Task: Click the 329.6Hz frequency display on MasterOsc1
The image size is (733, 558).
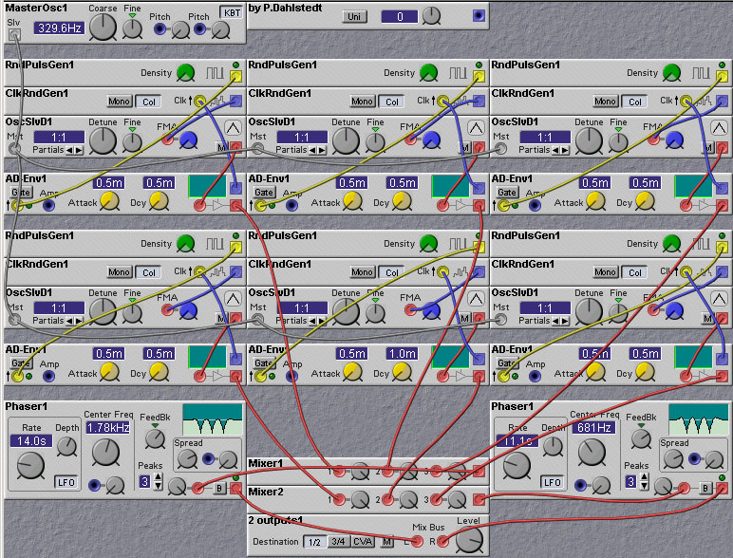Action: pyautogui.click(x=59, y=28)
